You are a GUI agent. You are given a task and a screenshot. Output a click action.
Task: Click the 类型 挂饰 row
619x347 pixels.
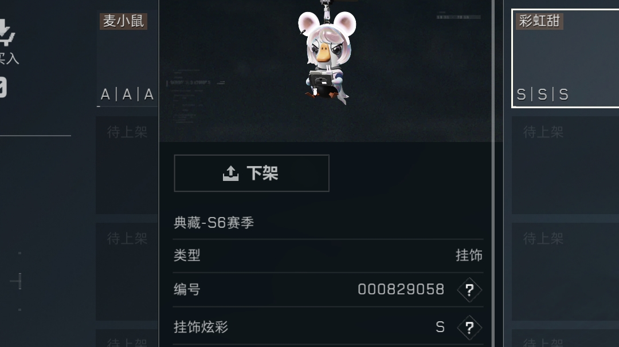[x=328, y=255]
